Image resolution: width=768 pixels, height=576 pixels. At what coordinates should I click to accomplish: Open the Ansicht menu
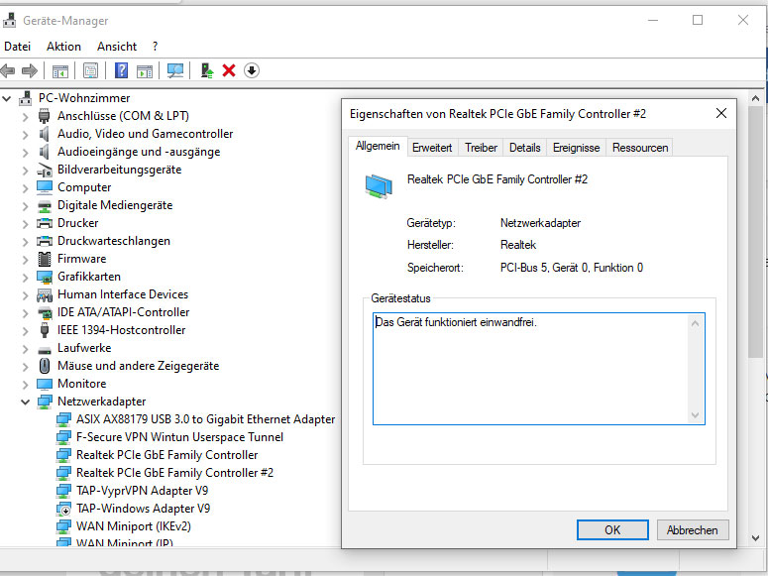pyautogui.click(x=117, y=46)
